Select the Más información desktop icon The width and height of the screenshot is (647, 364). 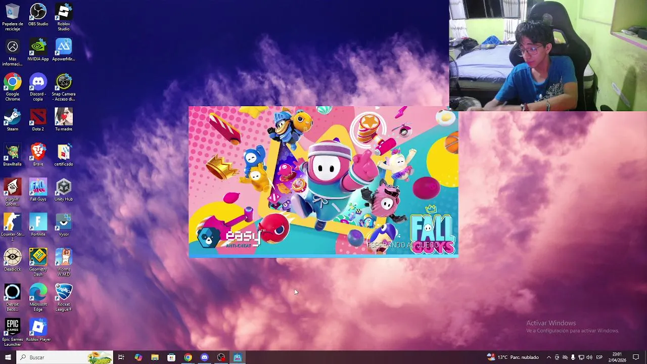click(13, 53)
